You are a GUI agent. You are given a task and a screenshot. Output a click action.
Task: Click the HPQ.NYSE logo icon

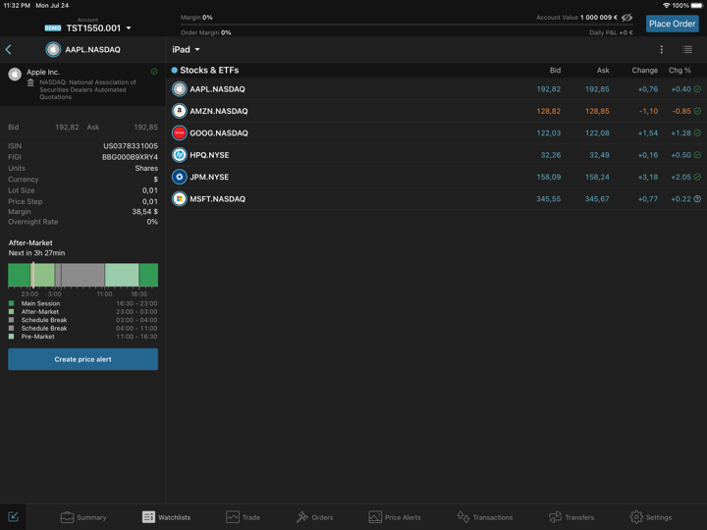coord(180,155)
